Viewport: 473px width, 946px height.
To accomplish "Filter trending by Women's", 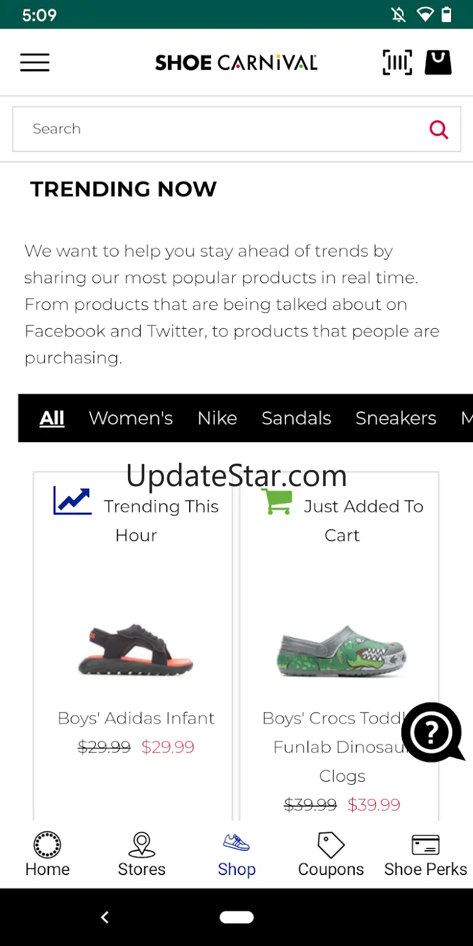I will [x=131, y=418].
